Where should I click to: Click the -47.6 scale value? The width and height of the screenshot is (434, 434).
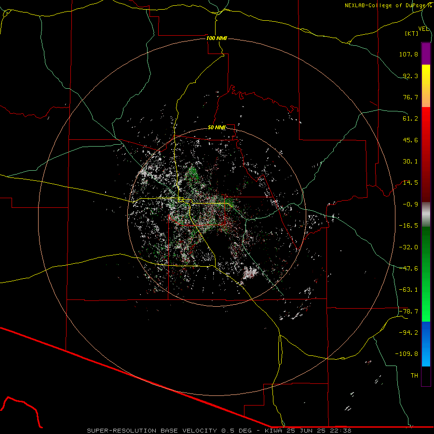[x=408, y=269]
